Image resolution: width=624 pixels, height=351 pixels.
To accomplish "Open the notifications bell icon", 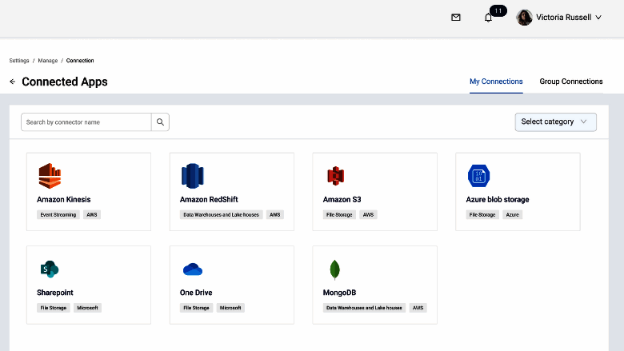I will tap(488, 18).
